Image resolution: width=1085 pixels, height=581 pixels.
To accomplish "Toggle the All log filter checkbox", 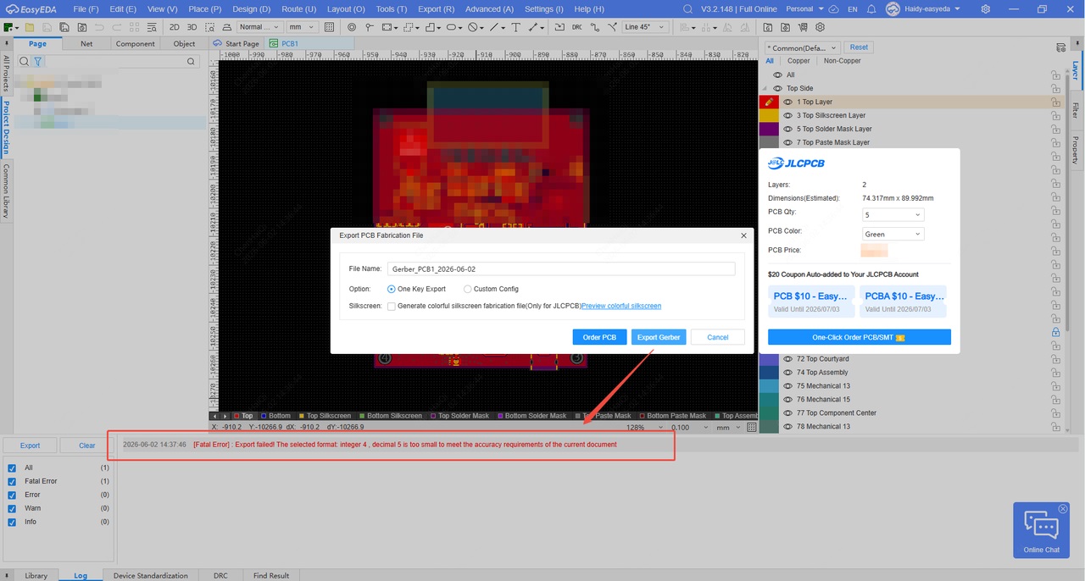I will [x=11, y=468].
